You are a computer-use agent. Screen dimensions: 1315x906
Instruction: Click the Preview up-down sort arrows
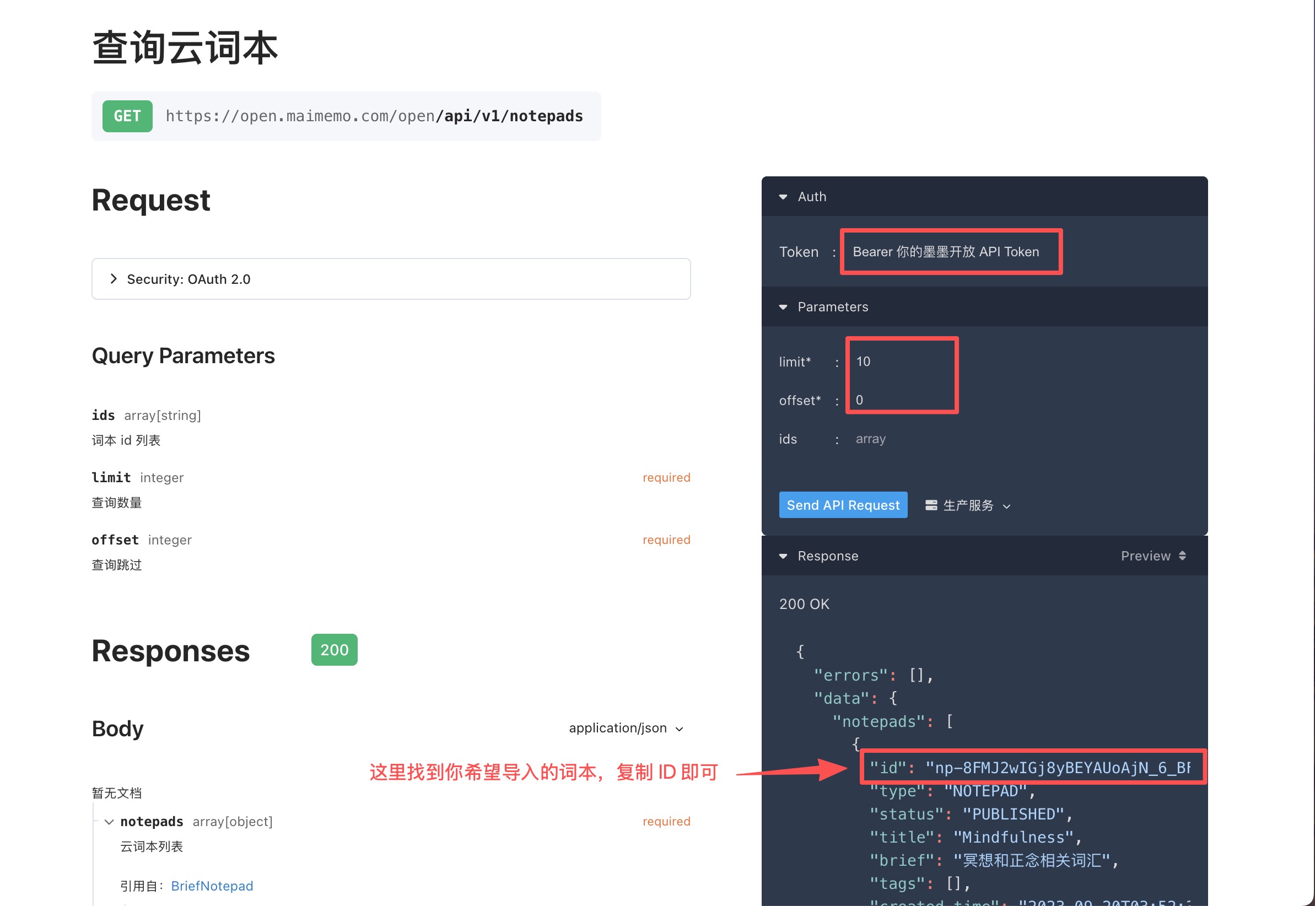pyautogui.click(x=1182, y=556)
